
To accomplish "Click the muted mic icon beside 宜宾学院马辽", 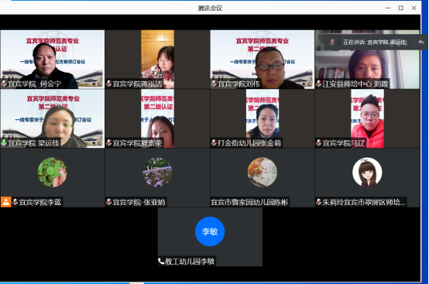I will pos(319,142).
